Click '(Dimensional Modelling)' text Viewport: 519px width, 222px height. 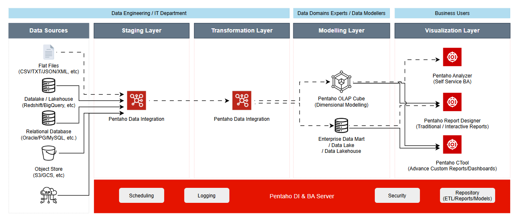[x=341, y=105]
